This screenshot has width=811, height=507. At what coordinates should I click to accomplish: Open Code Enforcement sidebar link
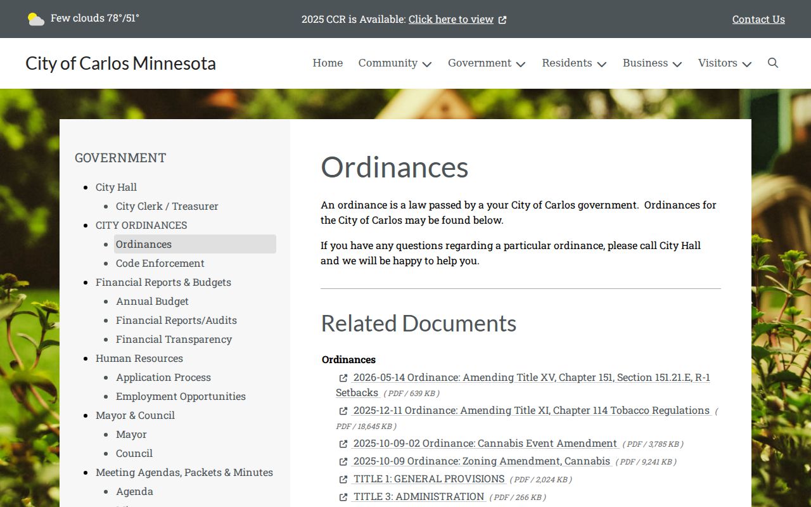pos(160,263)
